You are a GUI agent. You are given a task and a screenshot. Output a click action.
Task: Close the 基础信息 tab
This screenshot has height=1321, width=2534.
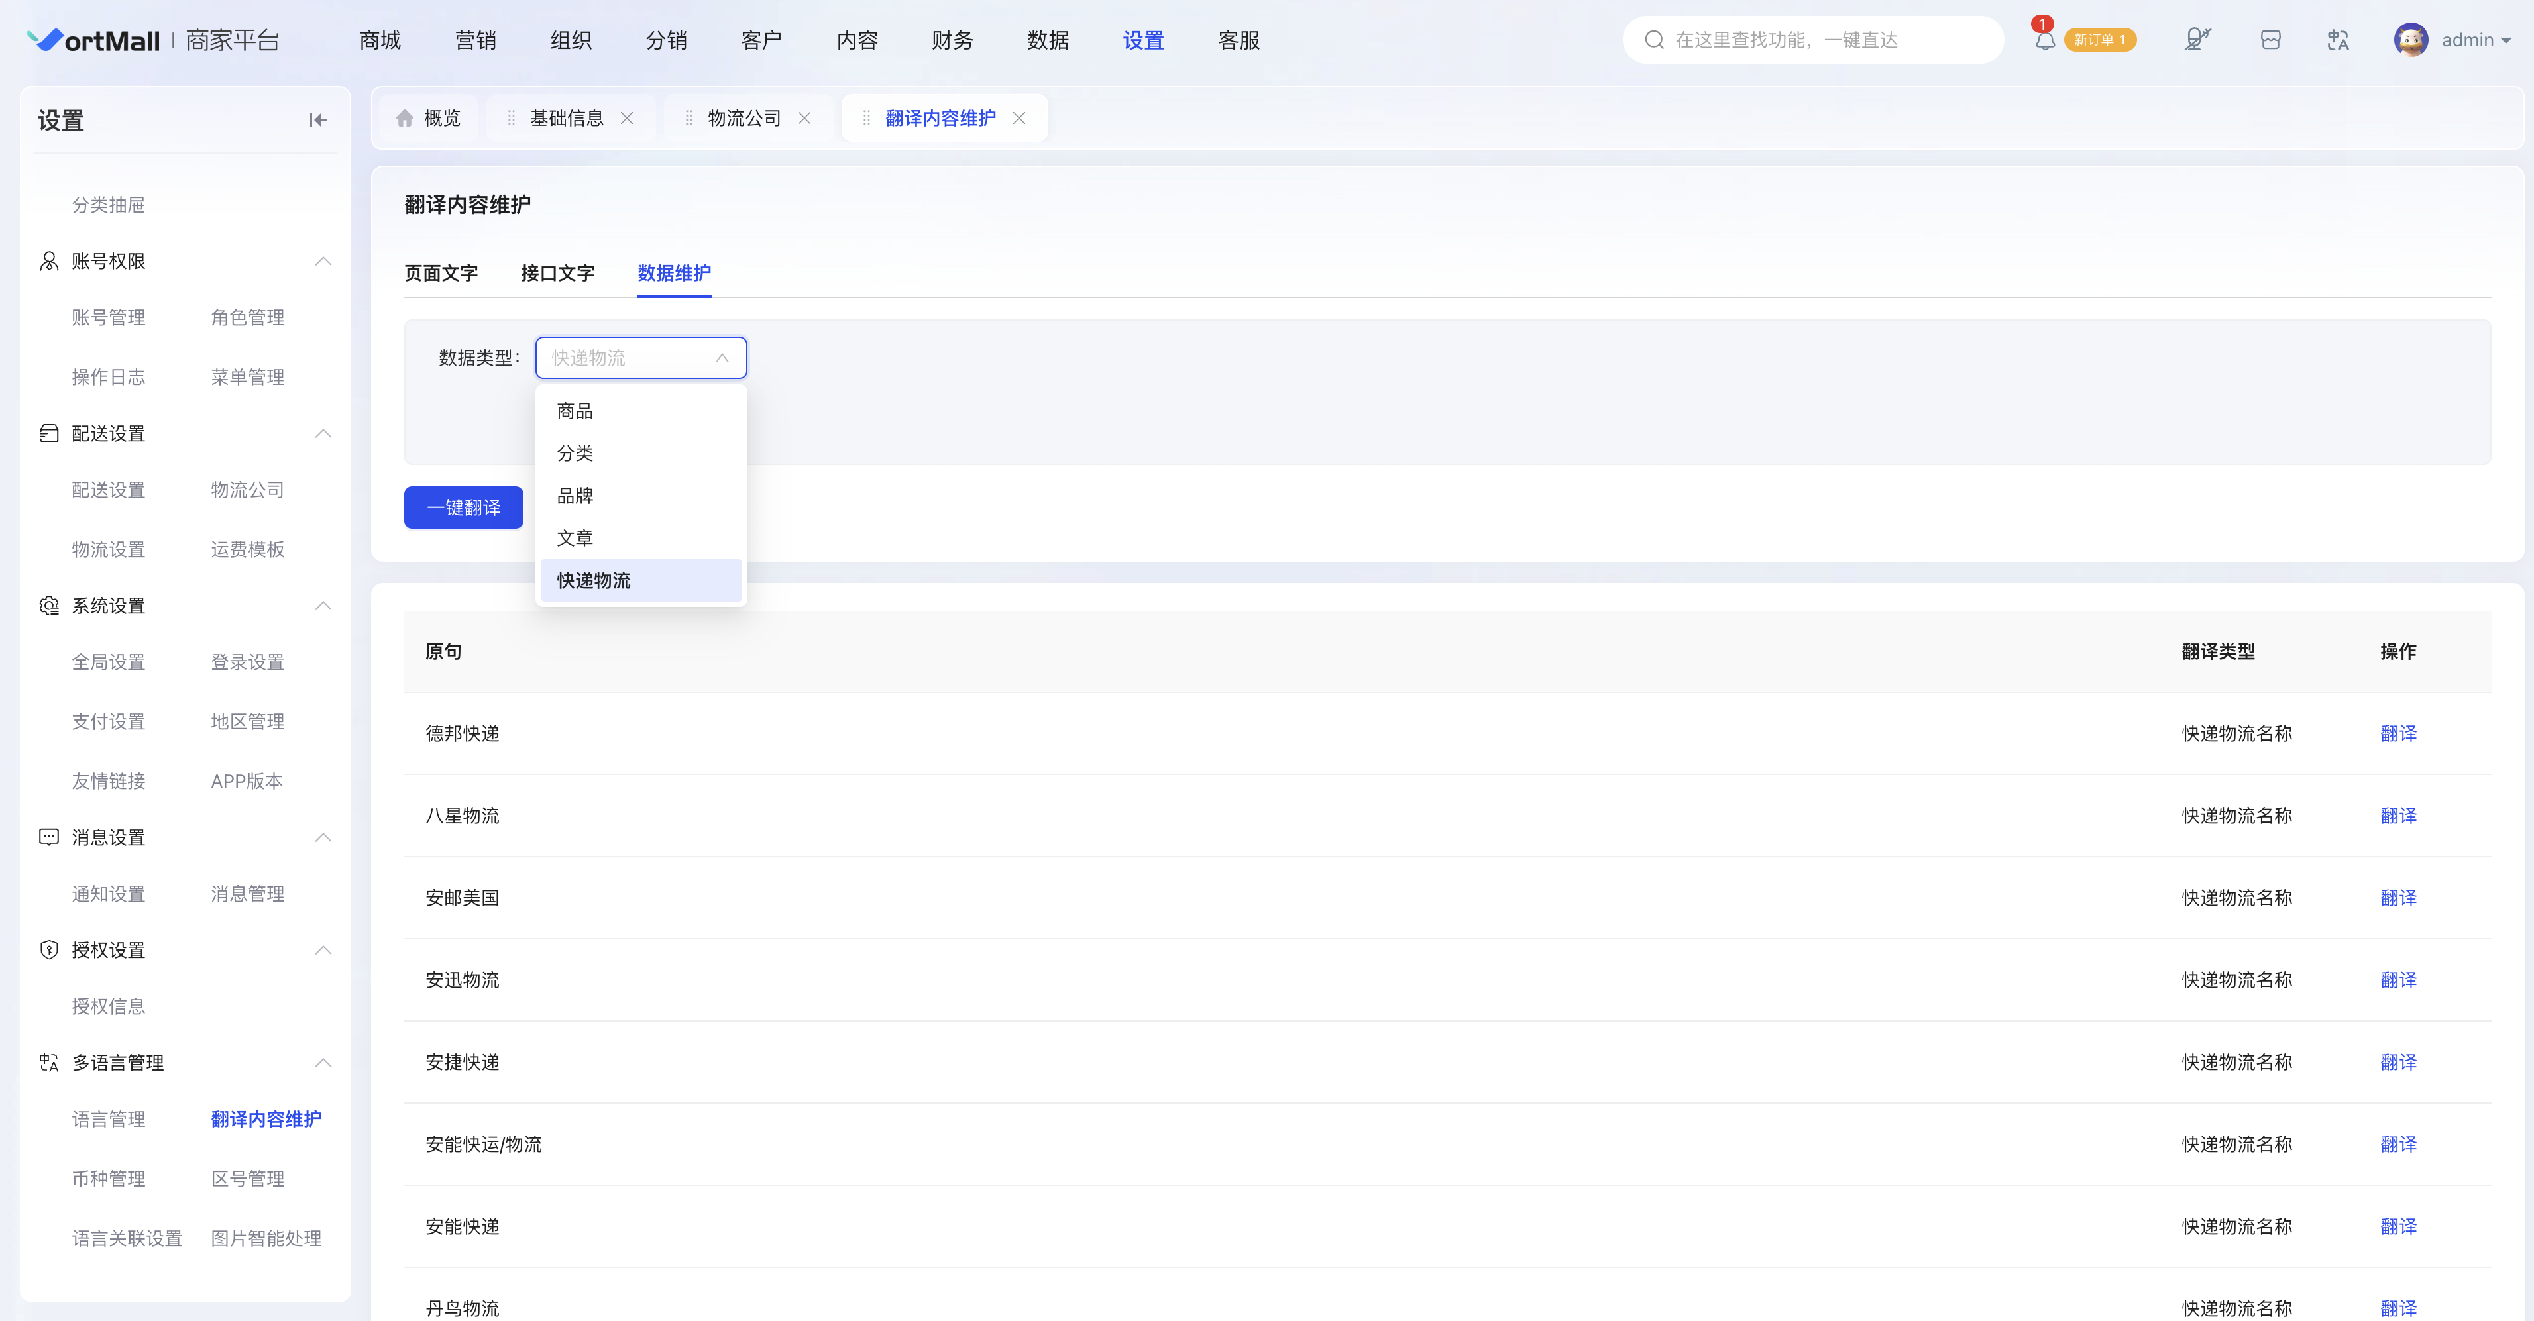[627, 118]
